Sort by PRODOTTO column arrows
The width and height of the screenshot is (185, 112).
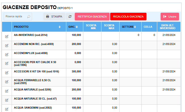click(x=59, y=27)
